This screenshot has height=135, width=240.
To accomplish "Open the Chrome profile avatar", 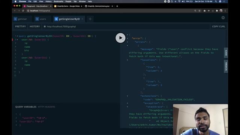I will point(221,10).
